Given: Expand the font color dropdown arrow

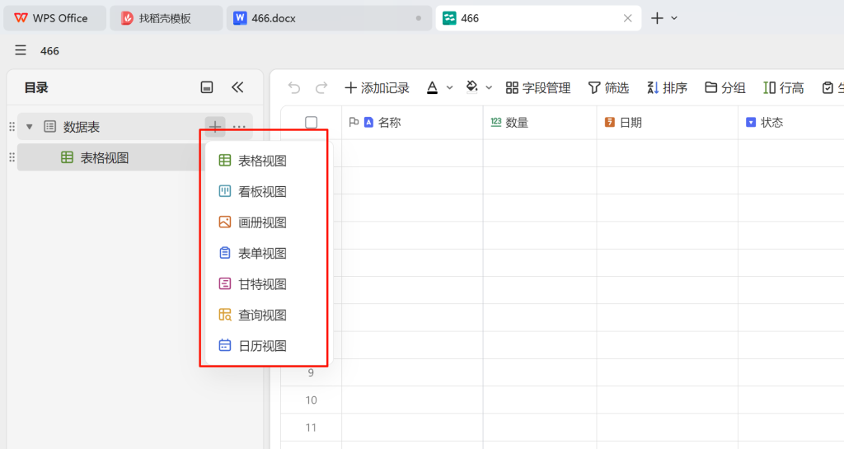Looking at the screenshot, I should coord(449,87).
